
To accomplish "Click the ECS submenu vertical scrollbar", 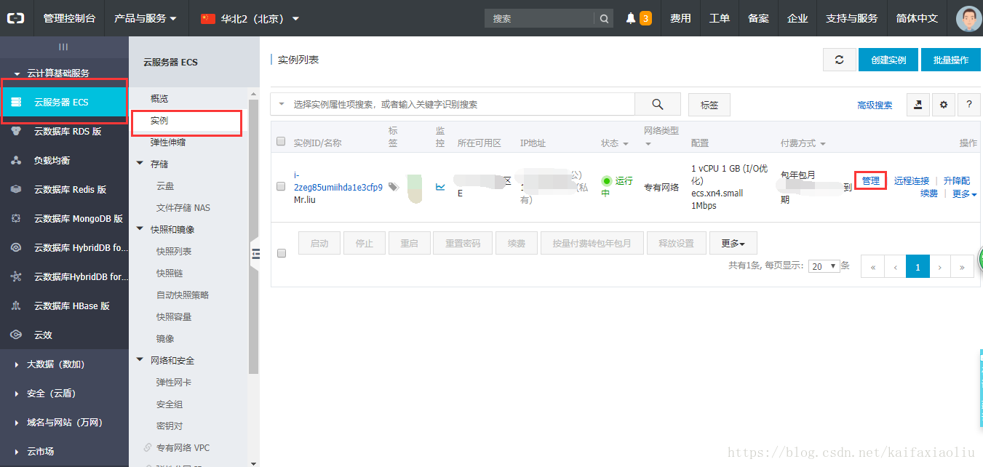I will coord(253,236).
